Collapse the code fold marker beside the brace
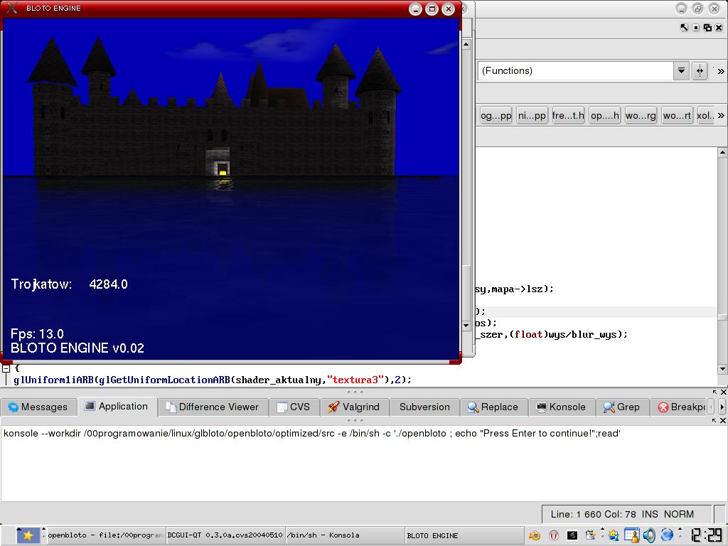The height and width of the screenshot is (546, 728). pos(6,369)
